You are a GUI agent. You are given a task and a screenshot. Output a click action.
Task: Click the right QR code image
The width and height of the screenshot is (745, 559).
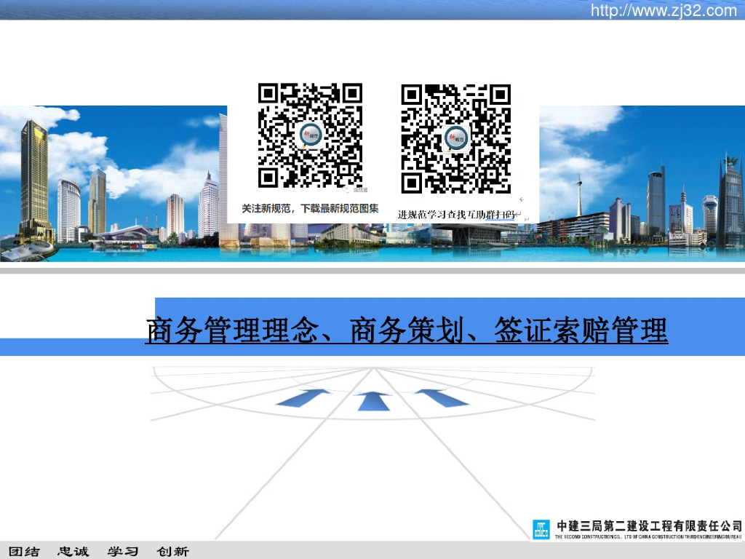click(x=455, y=139)
